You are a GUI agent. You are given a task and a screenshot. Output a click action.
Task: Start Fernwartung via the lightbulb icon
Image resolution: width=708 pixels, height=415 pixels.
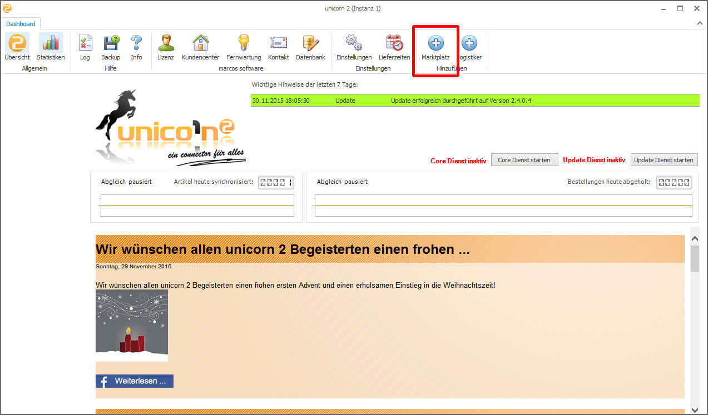pos(244,43)
